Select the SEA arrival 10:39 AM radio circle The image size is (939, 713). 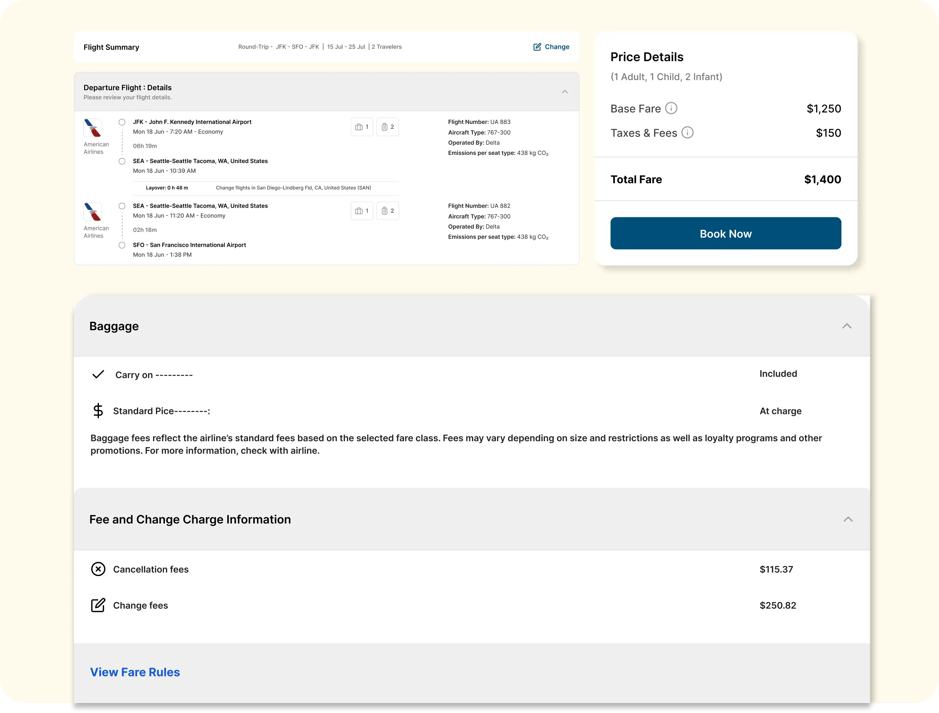pos(122,161)
